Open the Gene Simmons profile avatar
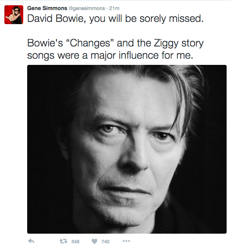This screenshot has width=231, height=249. tap(14, 14)
